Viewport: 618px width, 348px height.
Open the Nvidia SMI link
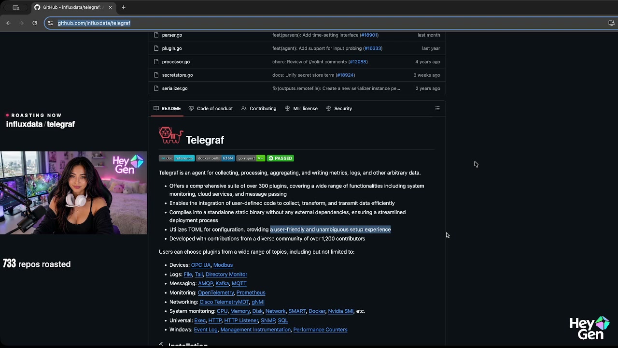tap(340, 311)
